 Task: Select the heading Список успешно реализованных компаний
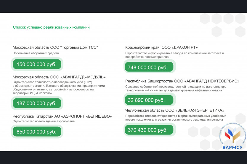tap(51, 27)
